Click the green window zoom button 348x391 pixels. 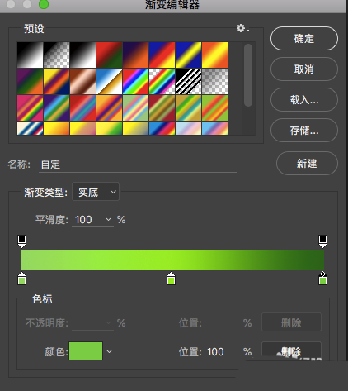(x=44, y=4)
